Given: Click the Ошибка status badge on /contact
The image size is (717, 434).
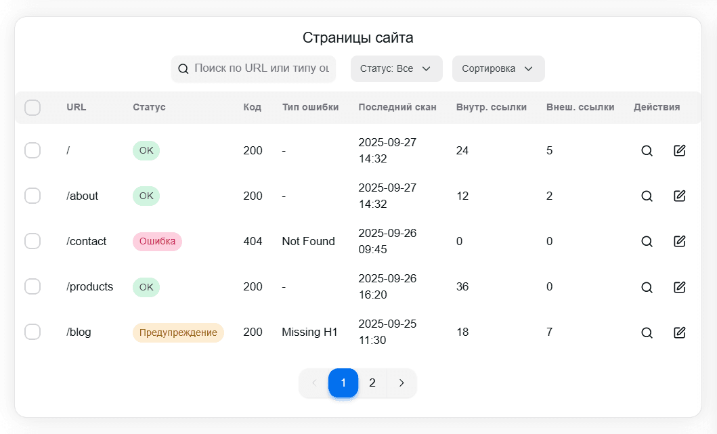Looking at the screenshot, I should pyautogui.click(x=157, y=241).
